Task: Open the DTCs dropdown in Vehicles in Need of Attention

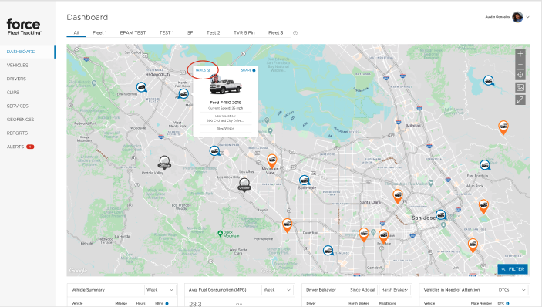Action: tap(512, 290)
